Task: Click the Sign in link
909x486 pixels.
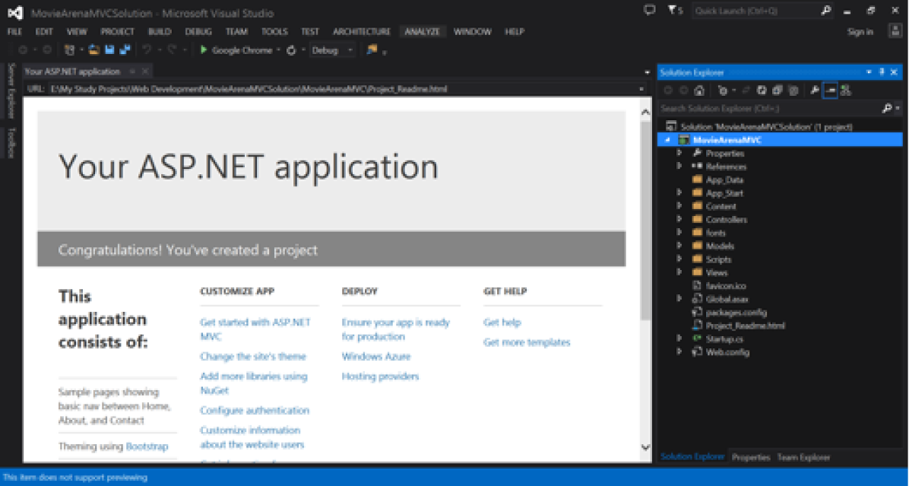Action: click(x=860, y=32)
